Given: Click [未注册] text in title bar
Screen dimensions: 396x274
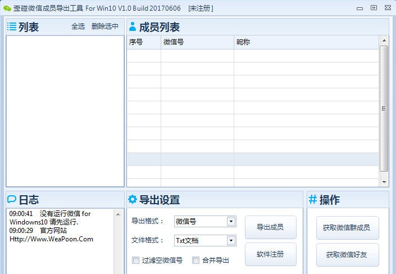Looking at the screenshot, I should (201, 8).
